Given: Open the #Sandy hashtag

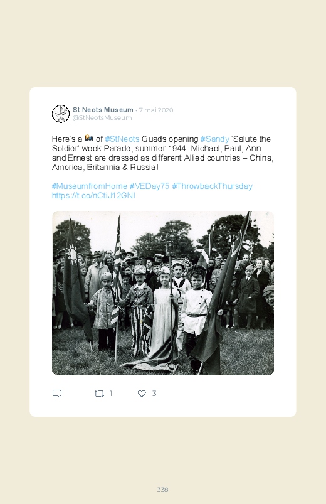Looking at the screenshot, I should [214, 139].
